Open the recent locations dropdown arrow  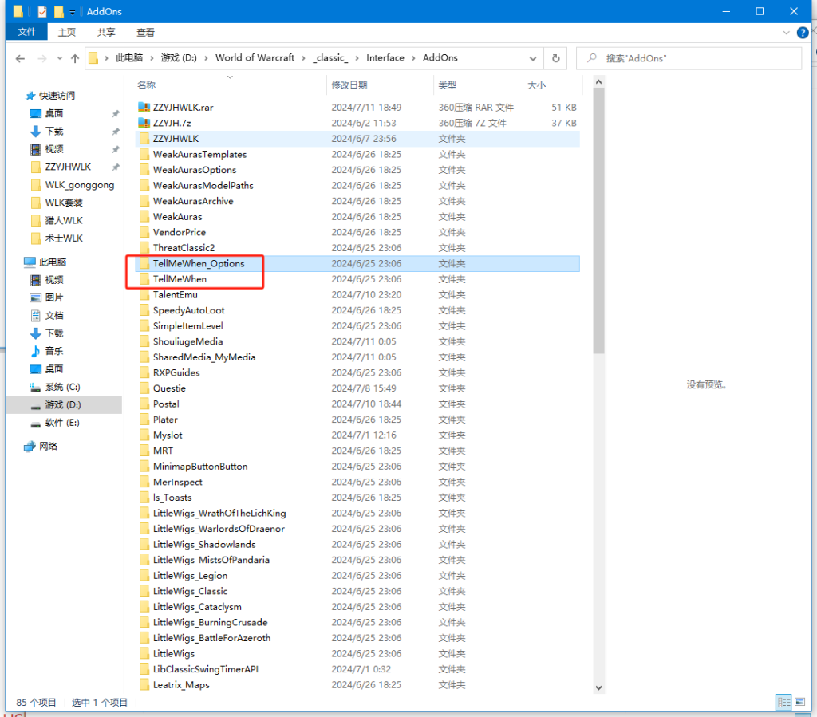pyautogui.click(x=57, y=58)
